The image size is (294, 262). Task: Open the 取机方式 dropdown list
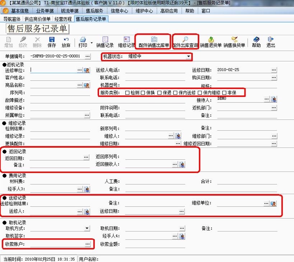(87, 229)
